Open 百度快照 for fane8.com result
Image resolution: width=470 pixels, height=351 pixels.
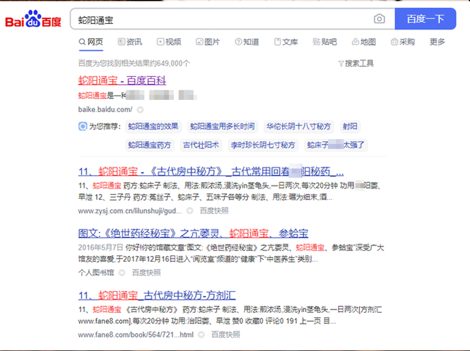coord(225,334)
